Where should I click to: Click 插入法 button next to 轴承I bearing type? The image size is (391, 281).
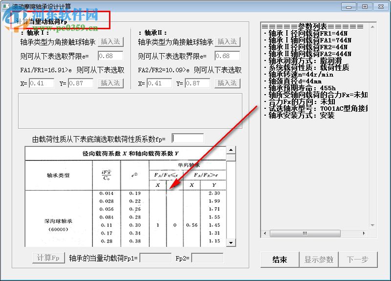[x=110, y=41]
